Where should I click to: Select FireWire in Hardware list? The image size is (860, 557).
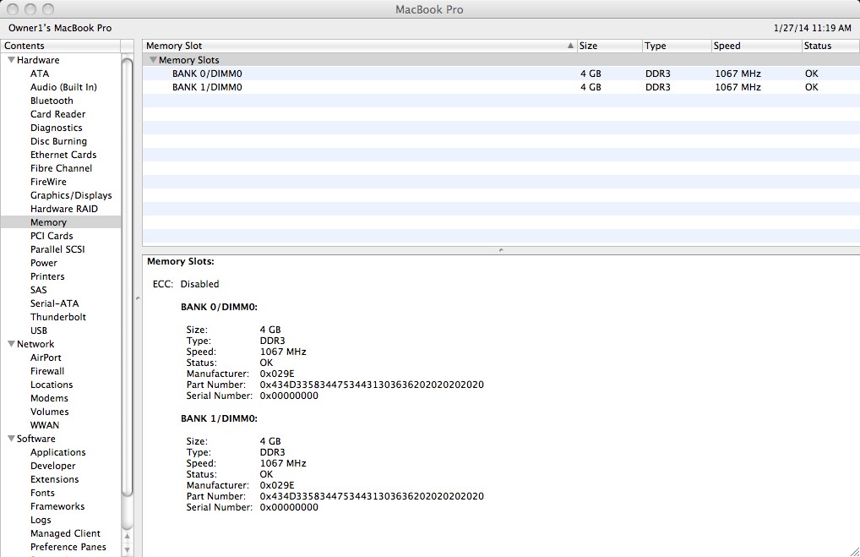48,182
